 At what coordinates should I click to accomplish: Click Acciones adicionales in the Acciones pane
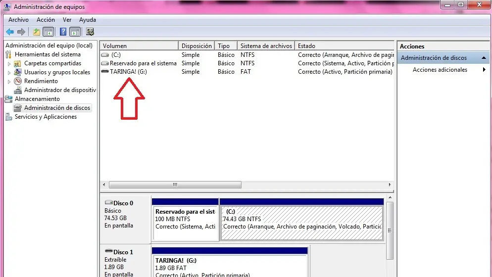pyautogui.click(x=440, y=70)
